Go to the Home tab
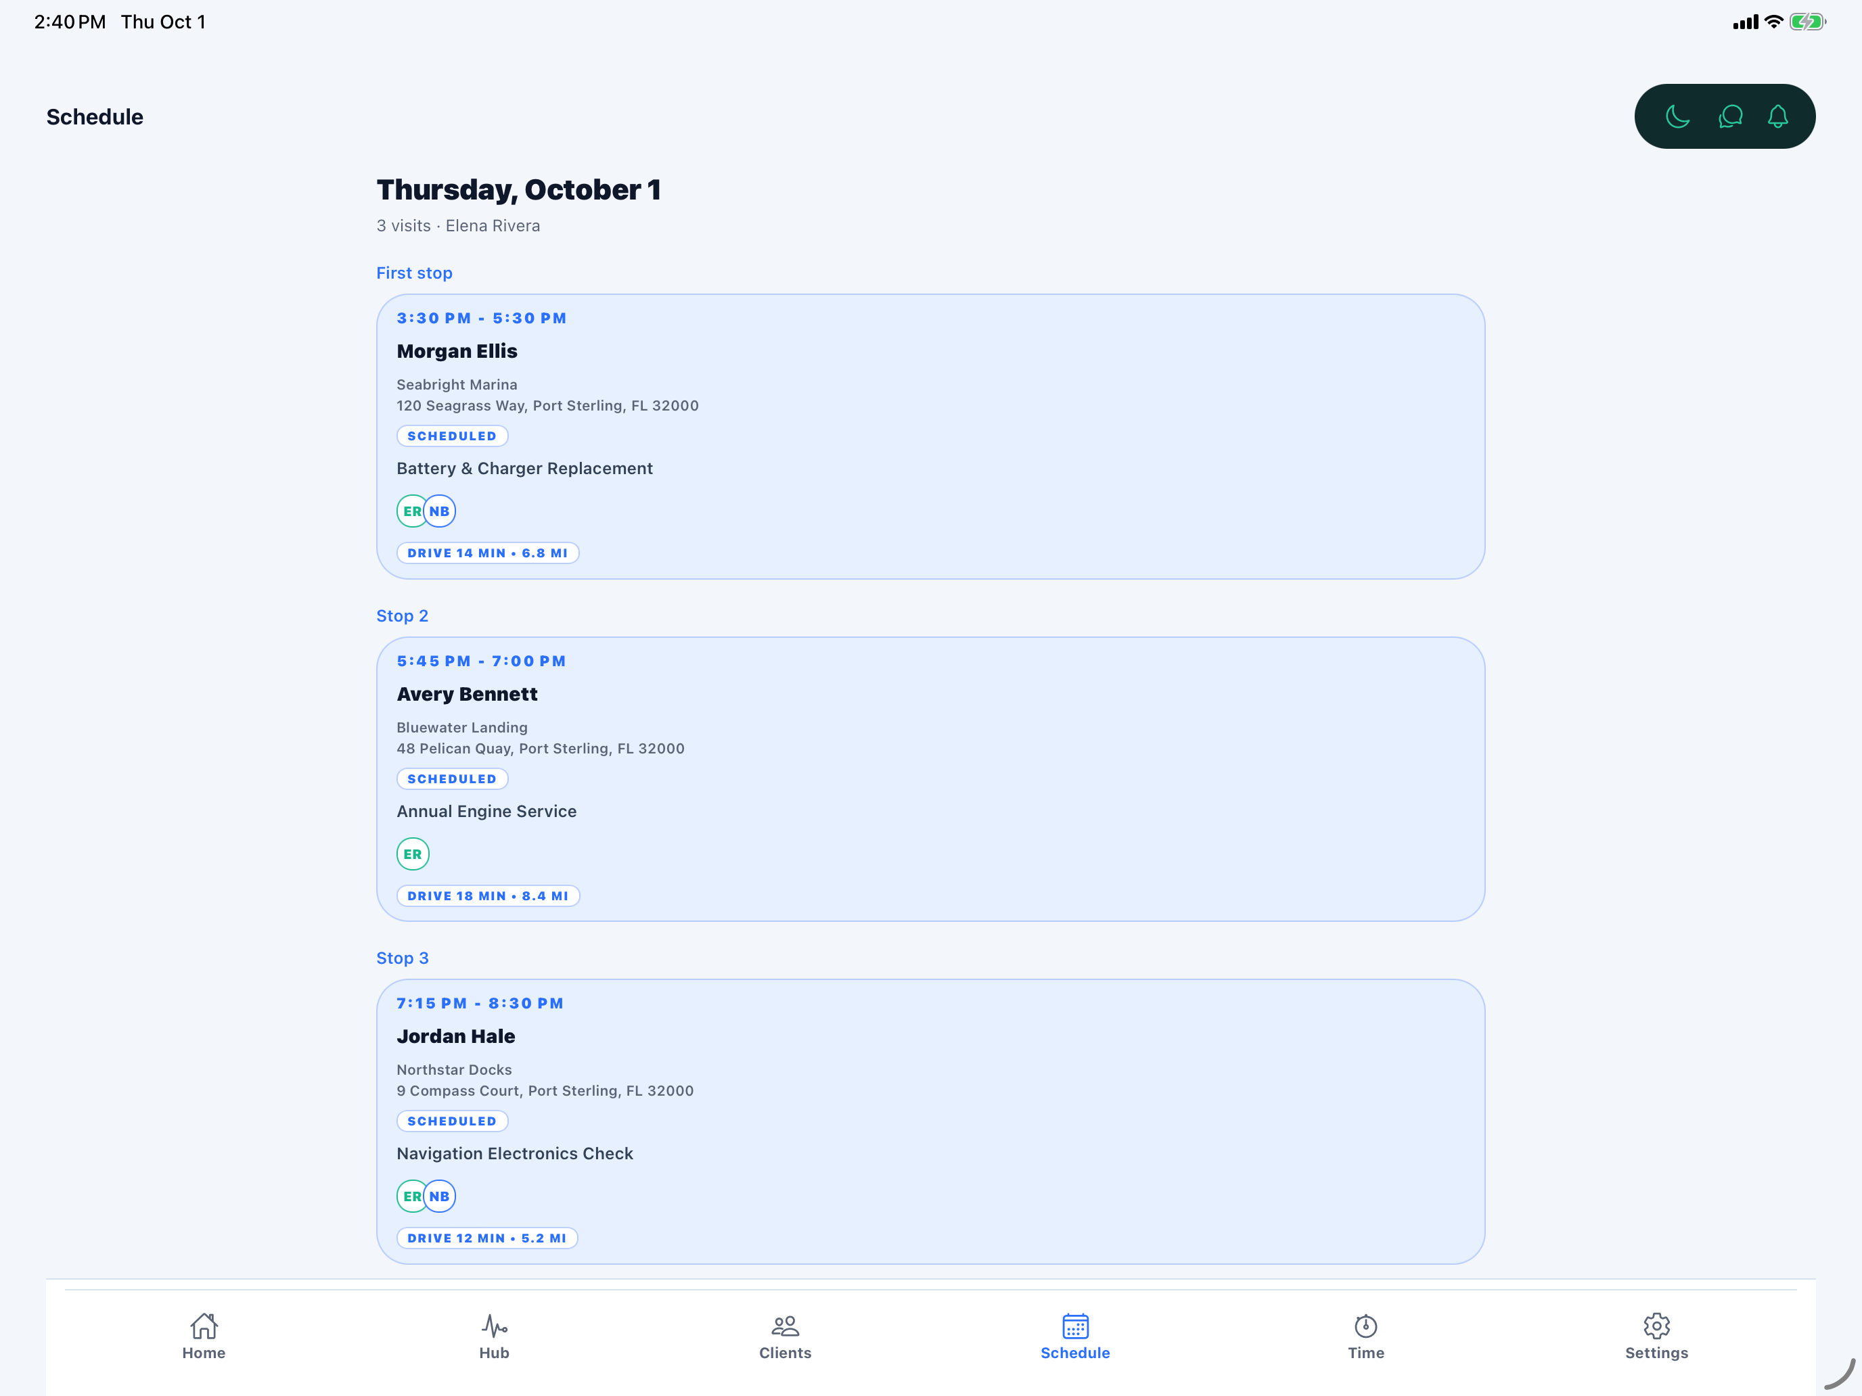This screenshot has height=1396, width=1862. pyautogui.click(x=204, y=1336)
